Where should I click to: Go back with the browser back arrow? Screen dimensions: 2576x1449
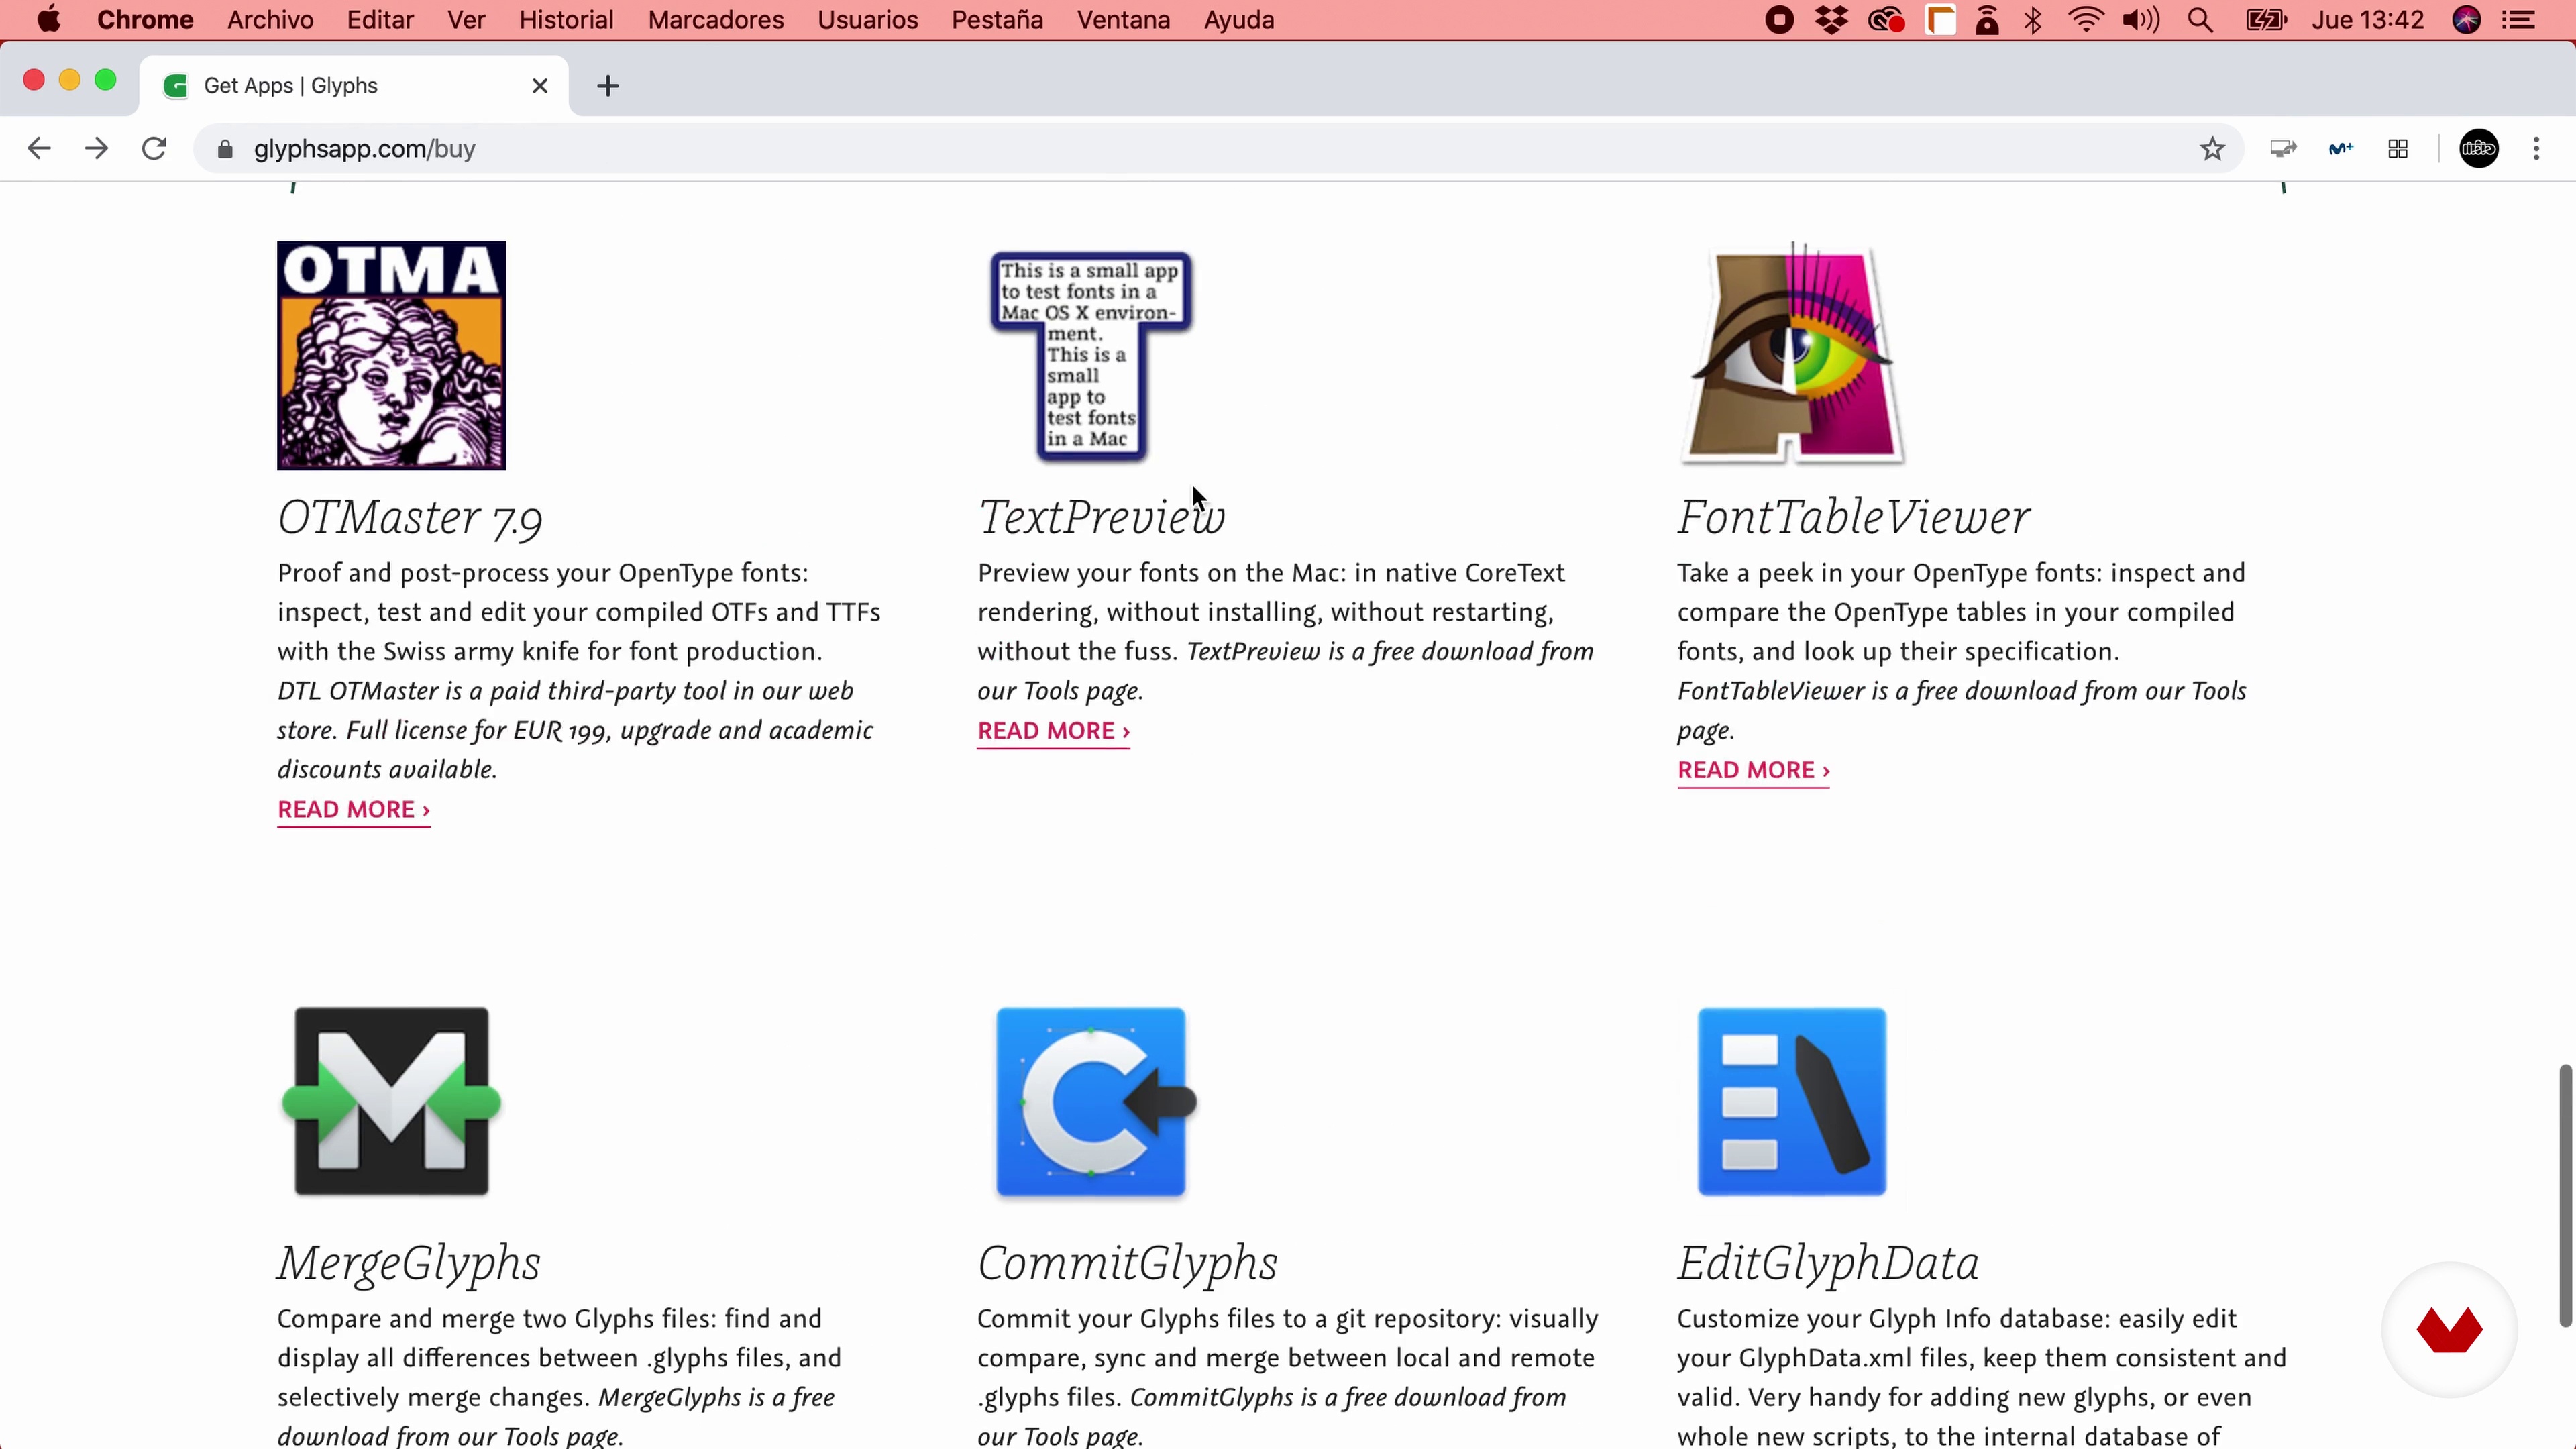(39, 149)
